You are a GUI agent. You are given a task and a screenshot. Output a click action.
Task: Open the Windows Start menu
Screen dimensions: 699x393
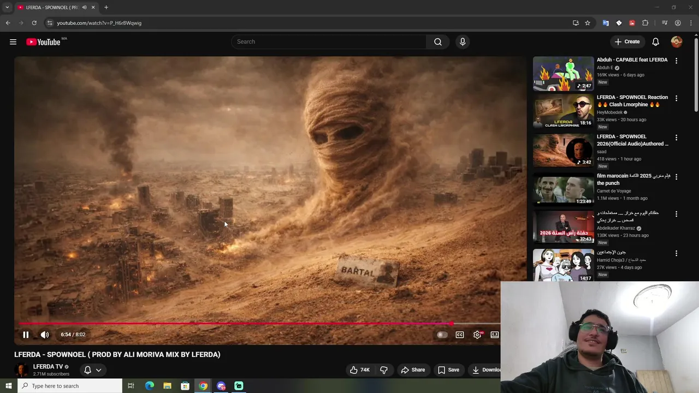point(8,386)
